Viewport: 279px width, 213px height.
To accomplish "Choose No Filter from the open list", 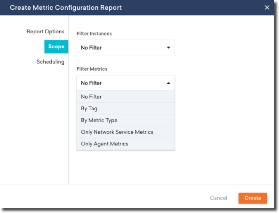I will click(x=126, y=97).
